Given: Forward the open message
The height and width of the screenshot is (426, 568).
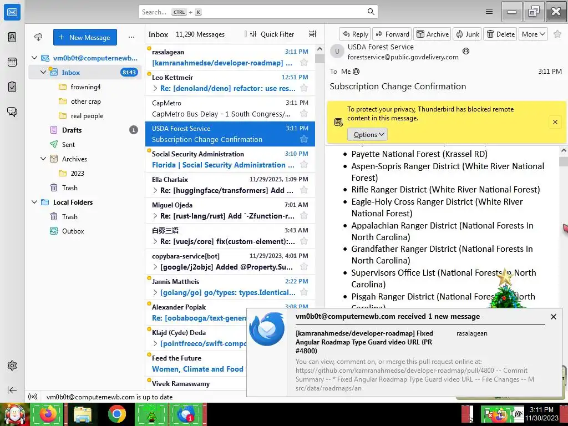Looking at the screenshot, I should 392,34.
